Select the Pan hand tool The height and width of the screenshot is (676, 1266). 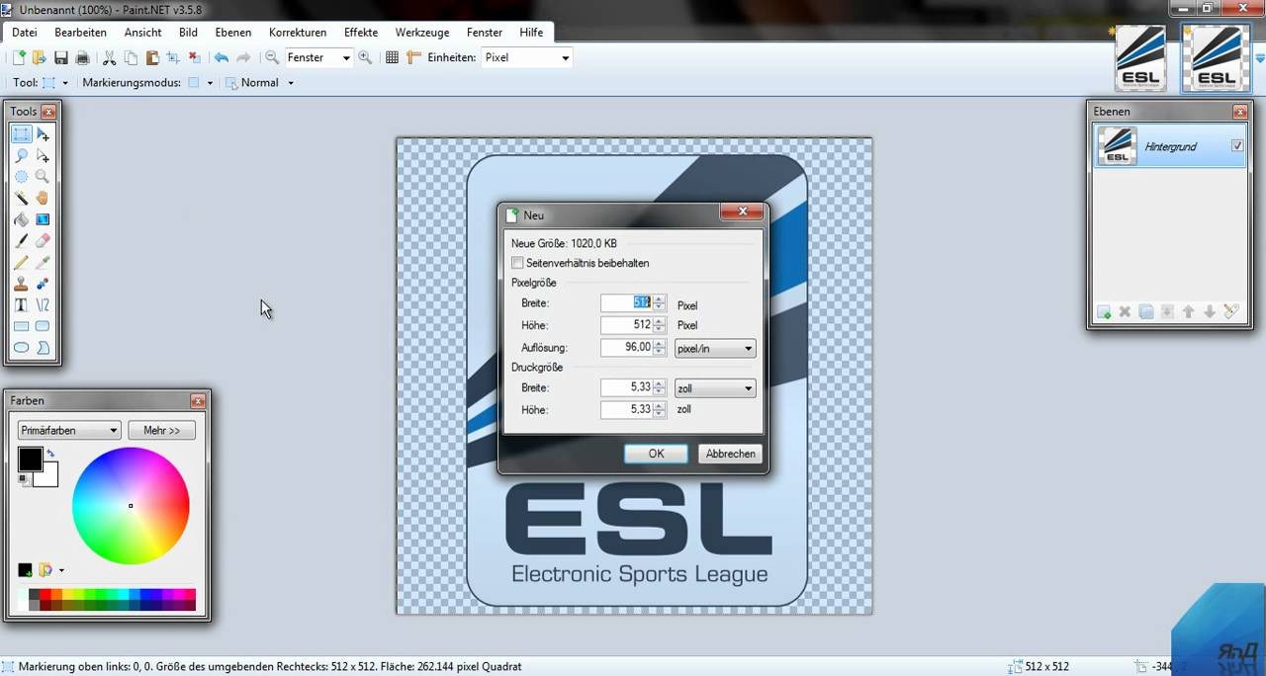pos(43,198)
